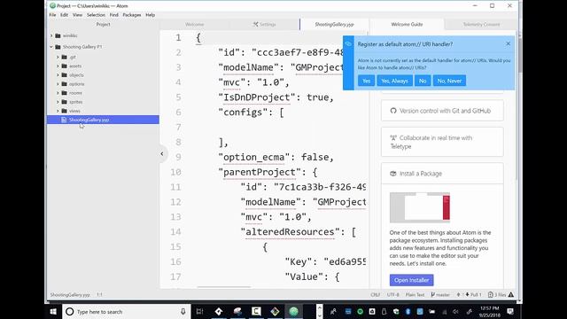The height and width of the screenshot is (319, 567).
Task: Click the Type here to search box
Action: 127,311
